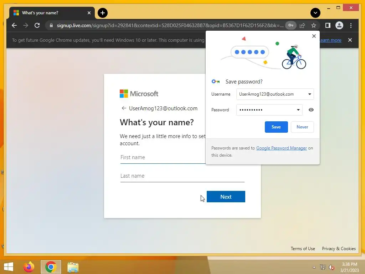
Task: Dismiss the Save password popup
Action: tap(314, 36)
